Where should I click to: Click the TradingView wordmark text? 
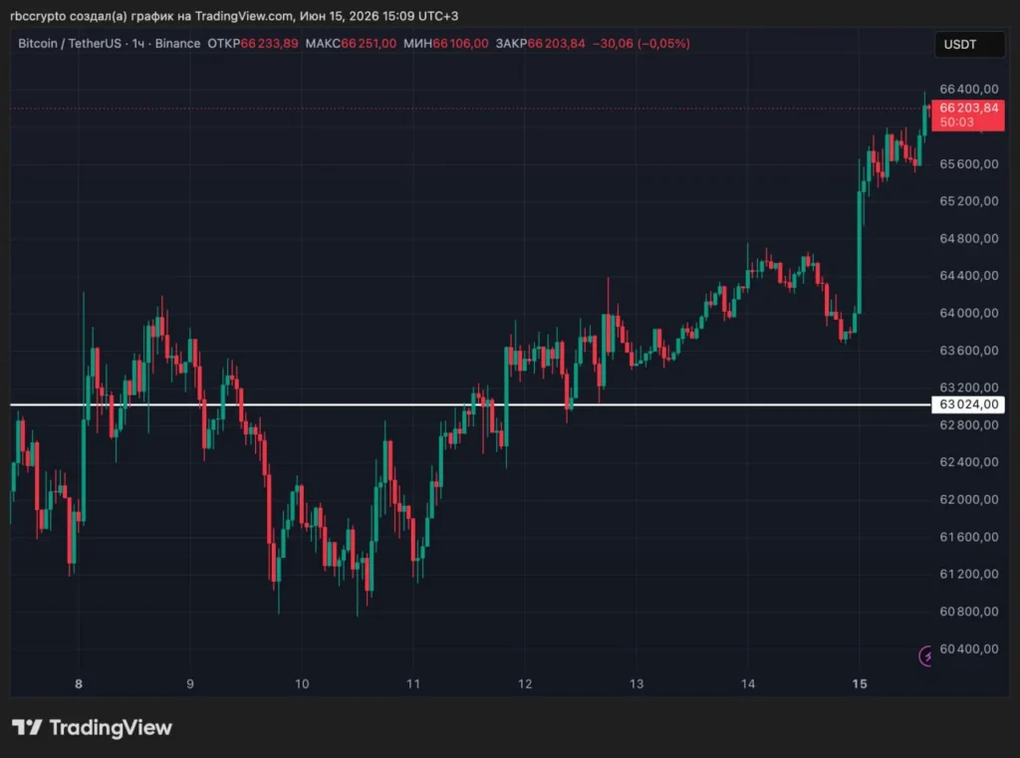point(111,727)
